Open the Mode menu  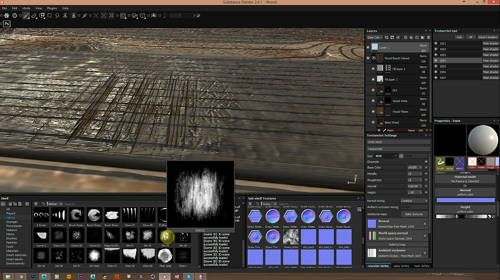[26, 8]
